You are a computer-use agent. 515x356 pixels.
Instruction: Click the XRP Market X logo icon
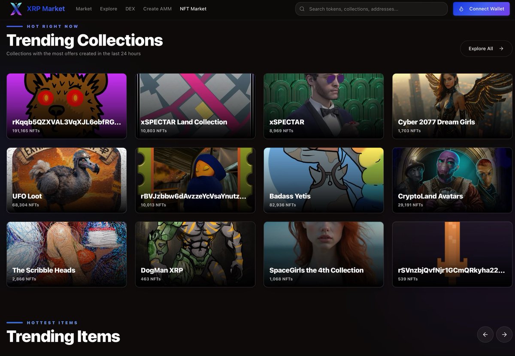click(16, 9)
